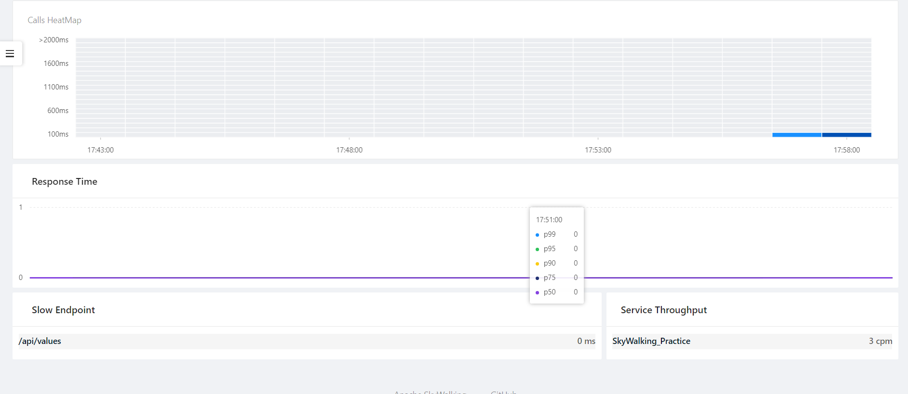Select the light blue heatmap cell

[797, 135]
